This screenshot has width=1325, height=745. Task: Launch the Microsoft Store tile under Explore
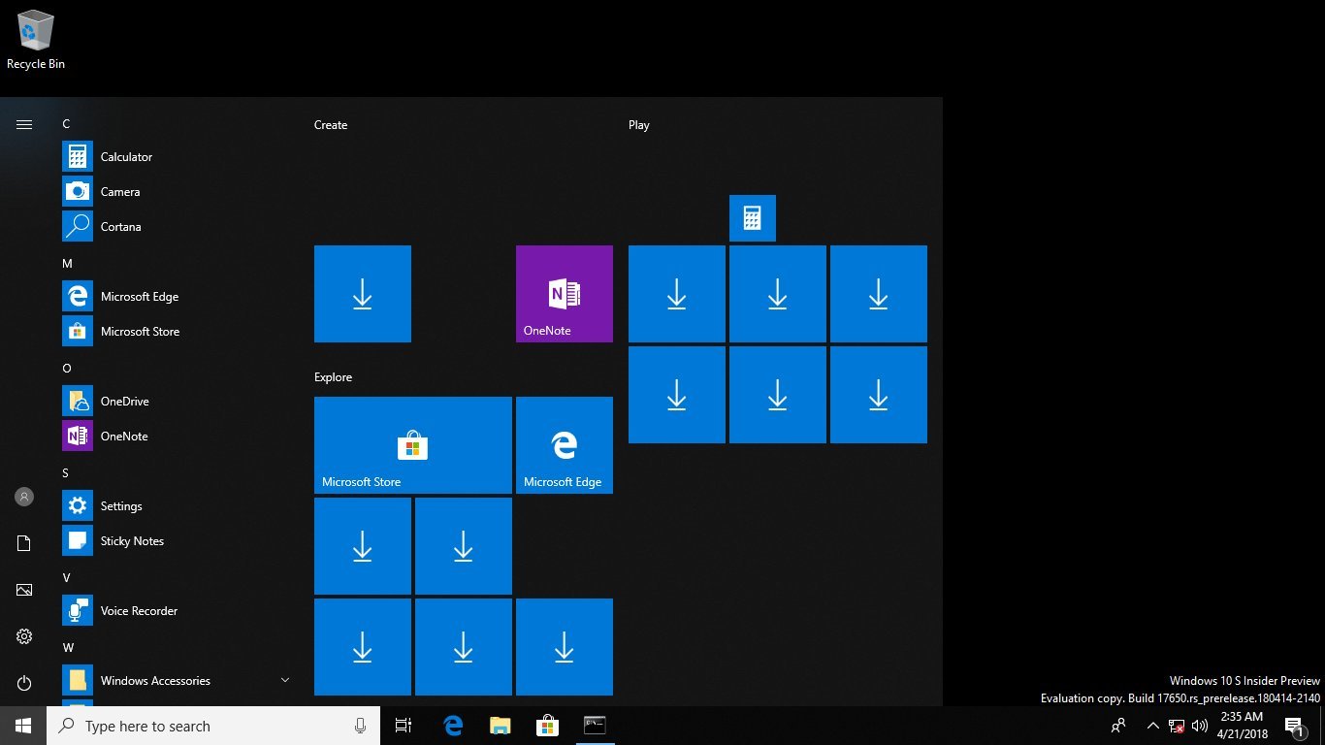[412, 445]
